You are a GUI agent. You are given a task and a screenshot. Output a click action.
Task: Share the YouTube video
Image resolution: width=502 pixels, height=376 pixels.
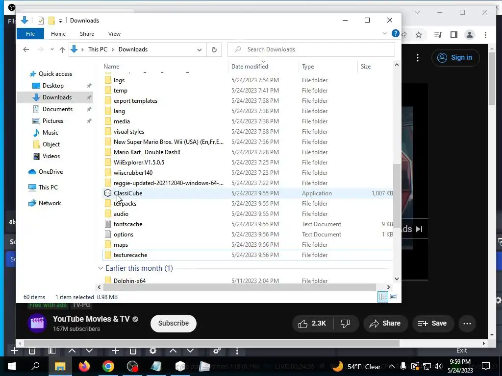tap(385, 324)
